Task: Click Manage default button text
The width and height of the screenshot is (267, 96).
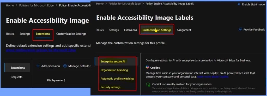Action: (79, 66)
